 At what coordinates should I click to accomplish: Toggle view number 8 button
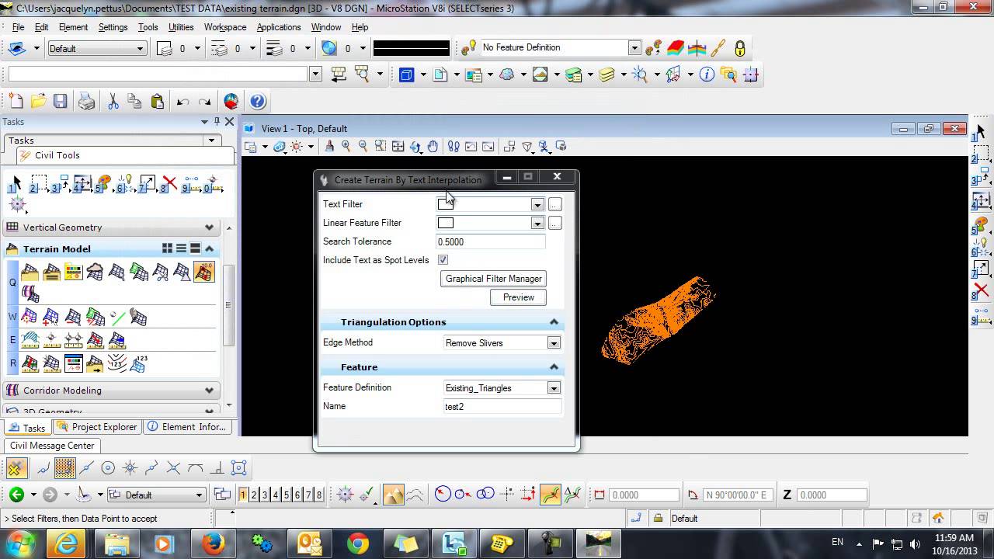click(x=319, y=495)
